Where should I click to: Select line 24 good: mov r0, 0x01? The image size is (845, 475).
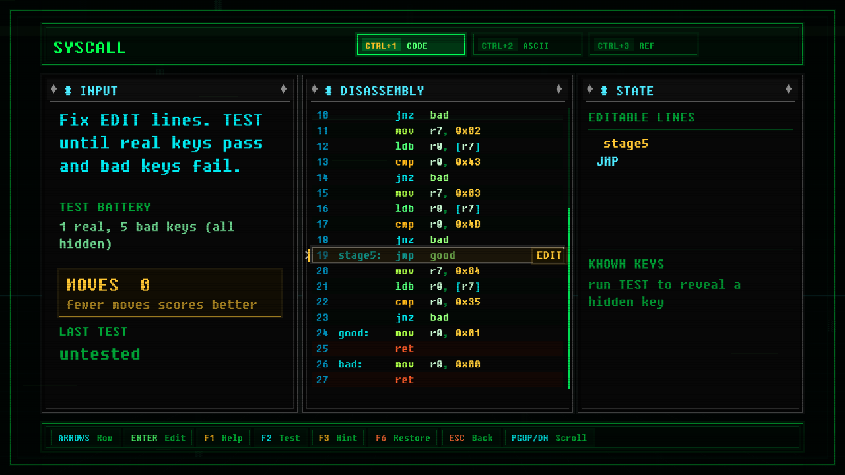point(438,333)
